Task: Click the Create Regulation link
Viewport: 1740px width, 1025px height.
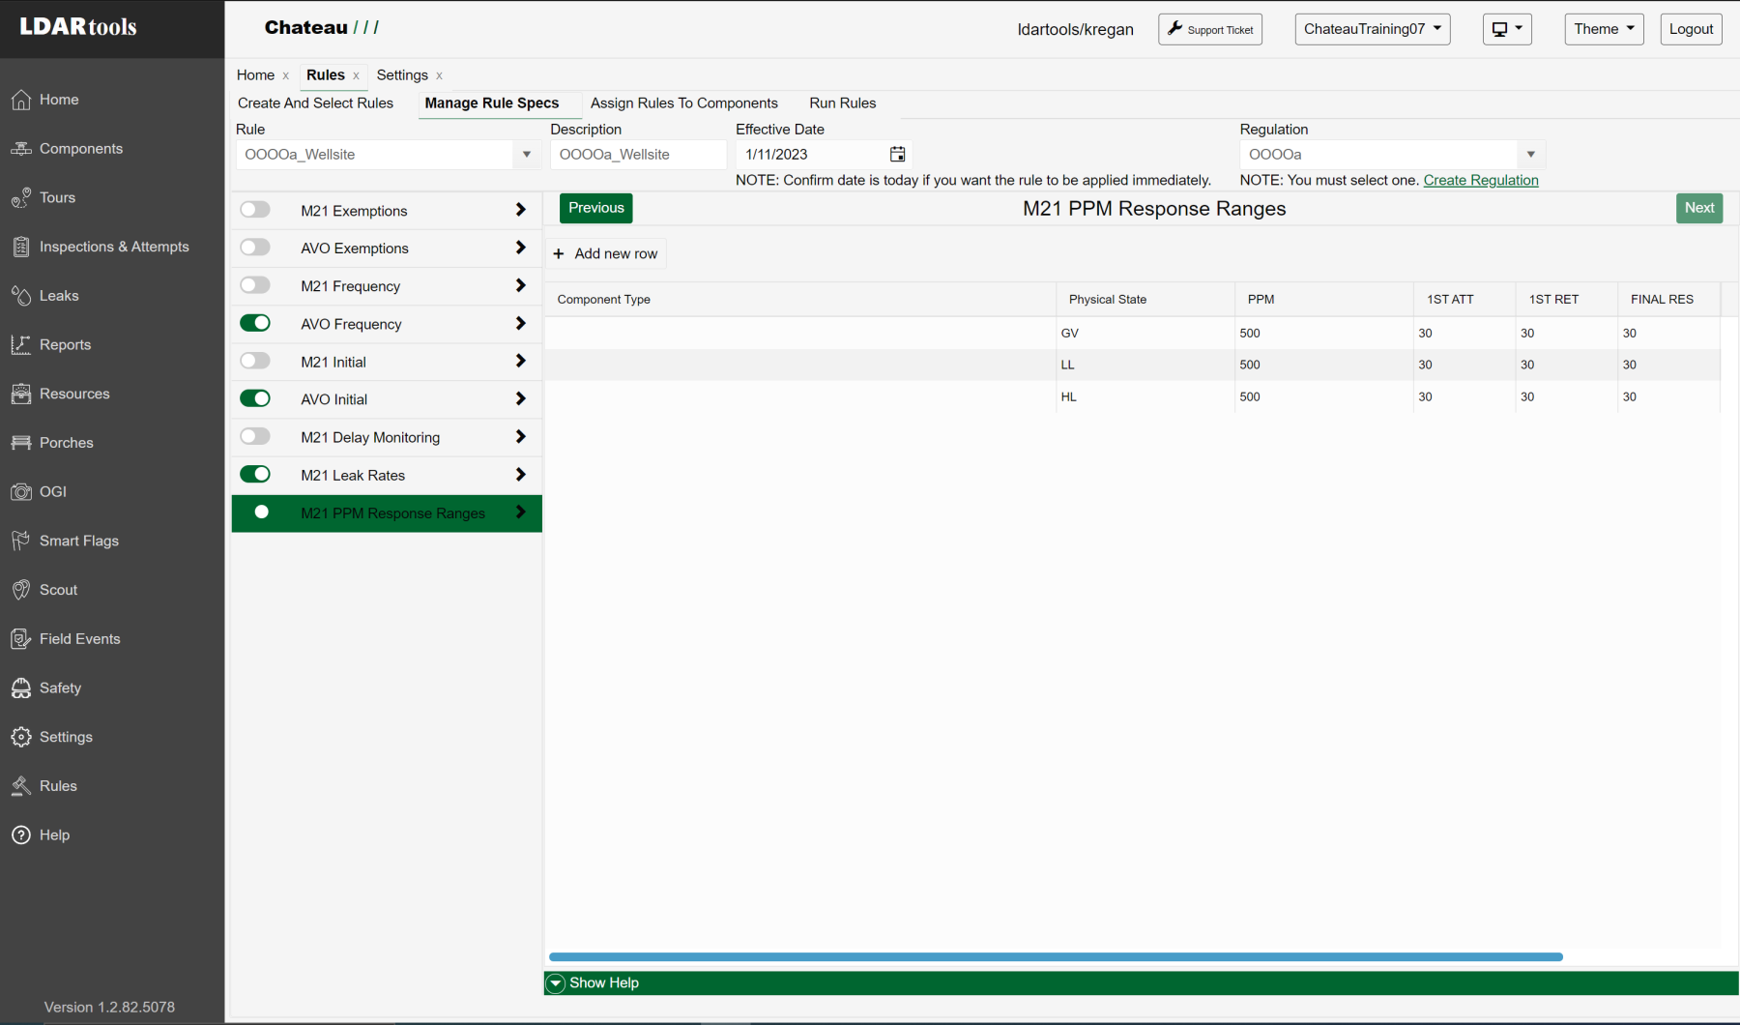Action: pyautogui.click(x=1480, y=181)
